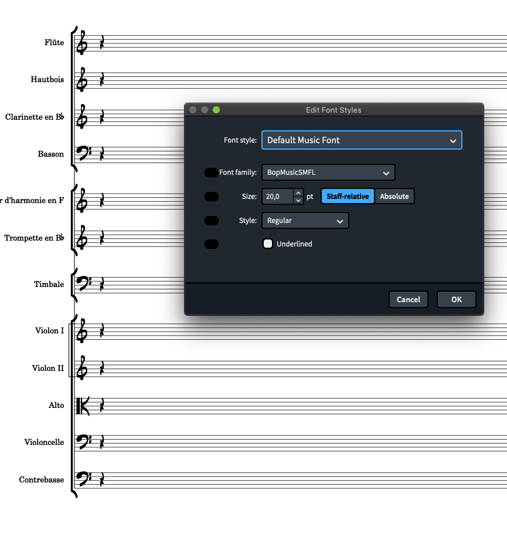Click the 'Violon II' staff label
This screenshot has width=507, height=547.
pos(48,369)
